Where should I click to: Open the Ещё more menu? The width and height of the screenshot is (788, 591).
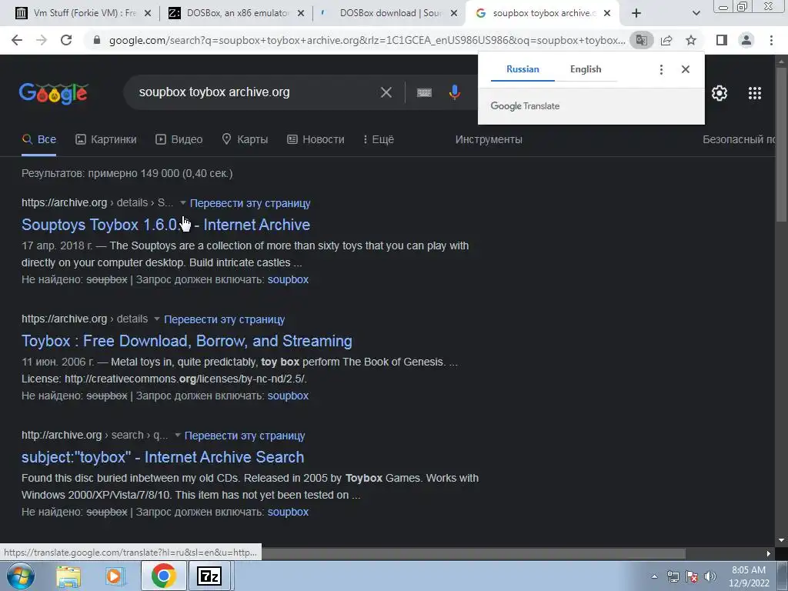pos(379,139)
